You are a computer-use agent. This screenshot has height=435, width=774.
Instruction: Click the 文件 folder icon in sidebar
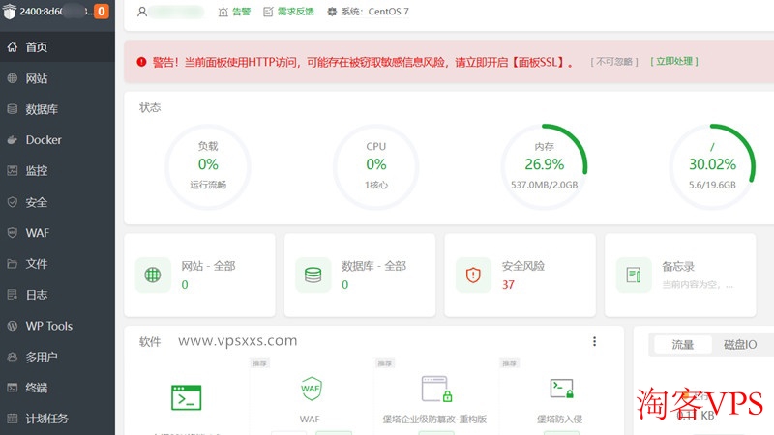(x=13, y=264)
